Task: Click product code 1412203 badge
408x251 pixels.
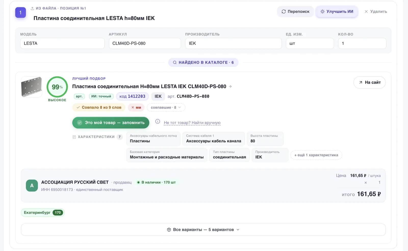Action: click(x=132, y=96)
